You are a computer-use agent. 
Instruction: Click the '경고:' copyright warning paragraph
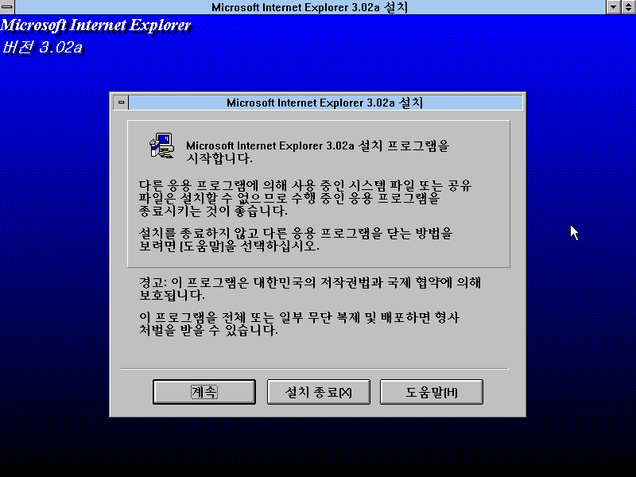point(310,289)
